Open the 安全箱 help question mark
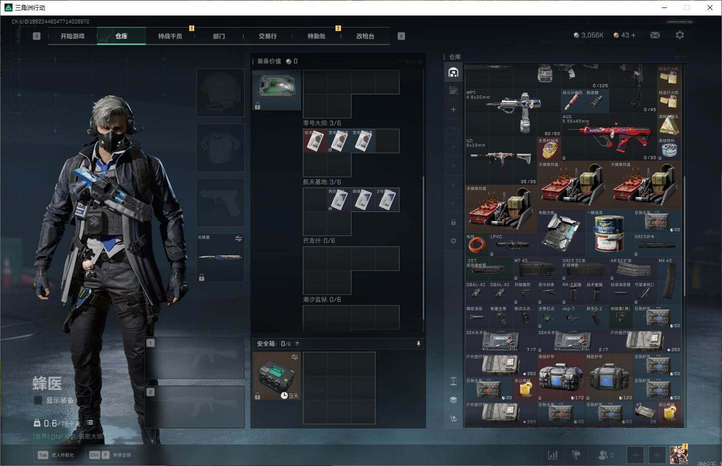The width and height of the screenshot is (722, 466). pos(297,343)
